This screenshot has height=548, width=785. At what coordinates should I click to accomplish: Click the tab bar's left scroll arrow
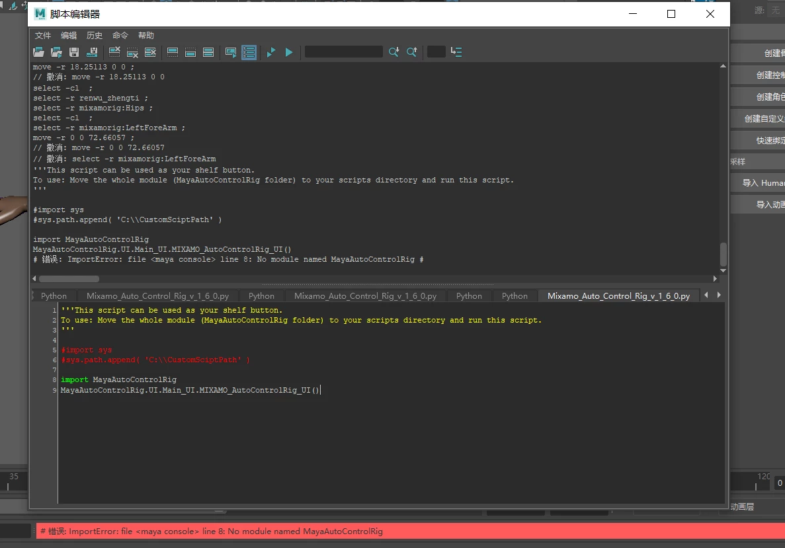coord(706,295)
